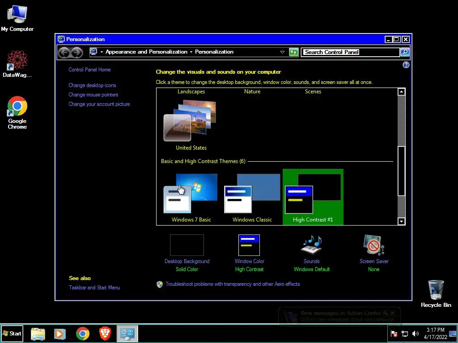This screenshot has width=458, height=343.
Task: Open the Start menu
Action: tap(12, 333)
